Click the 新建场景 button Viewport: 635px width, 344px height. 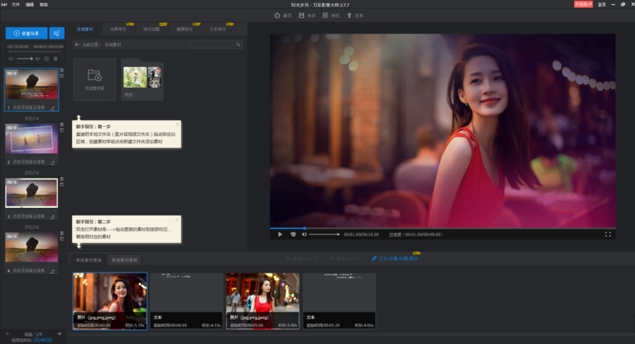pyautogui.click(x=27, y=33)
